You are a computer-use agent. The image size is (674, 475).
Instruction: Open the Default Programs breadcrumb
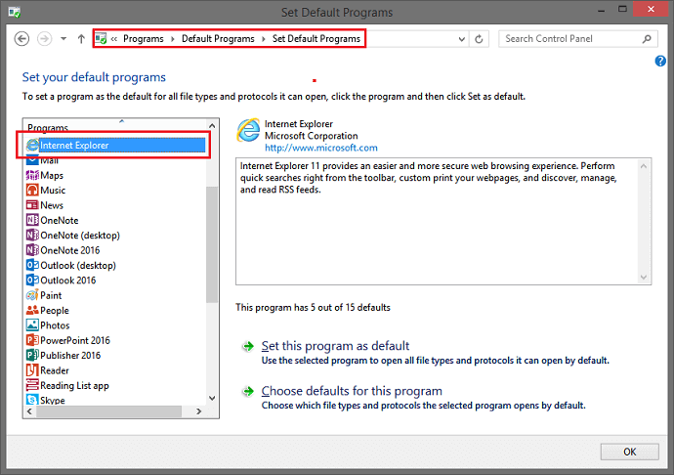pyautogui.click(x=218, y=39)
